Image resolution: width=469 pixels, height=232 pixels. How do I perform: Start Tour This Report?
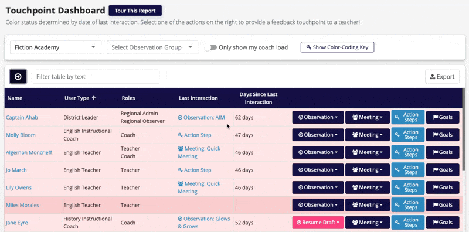135,11
